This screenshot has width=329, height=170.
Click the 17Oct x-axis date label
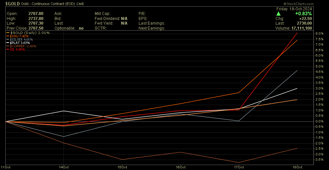(x=239, y=167)
